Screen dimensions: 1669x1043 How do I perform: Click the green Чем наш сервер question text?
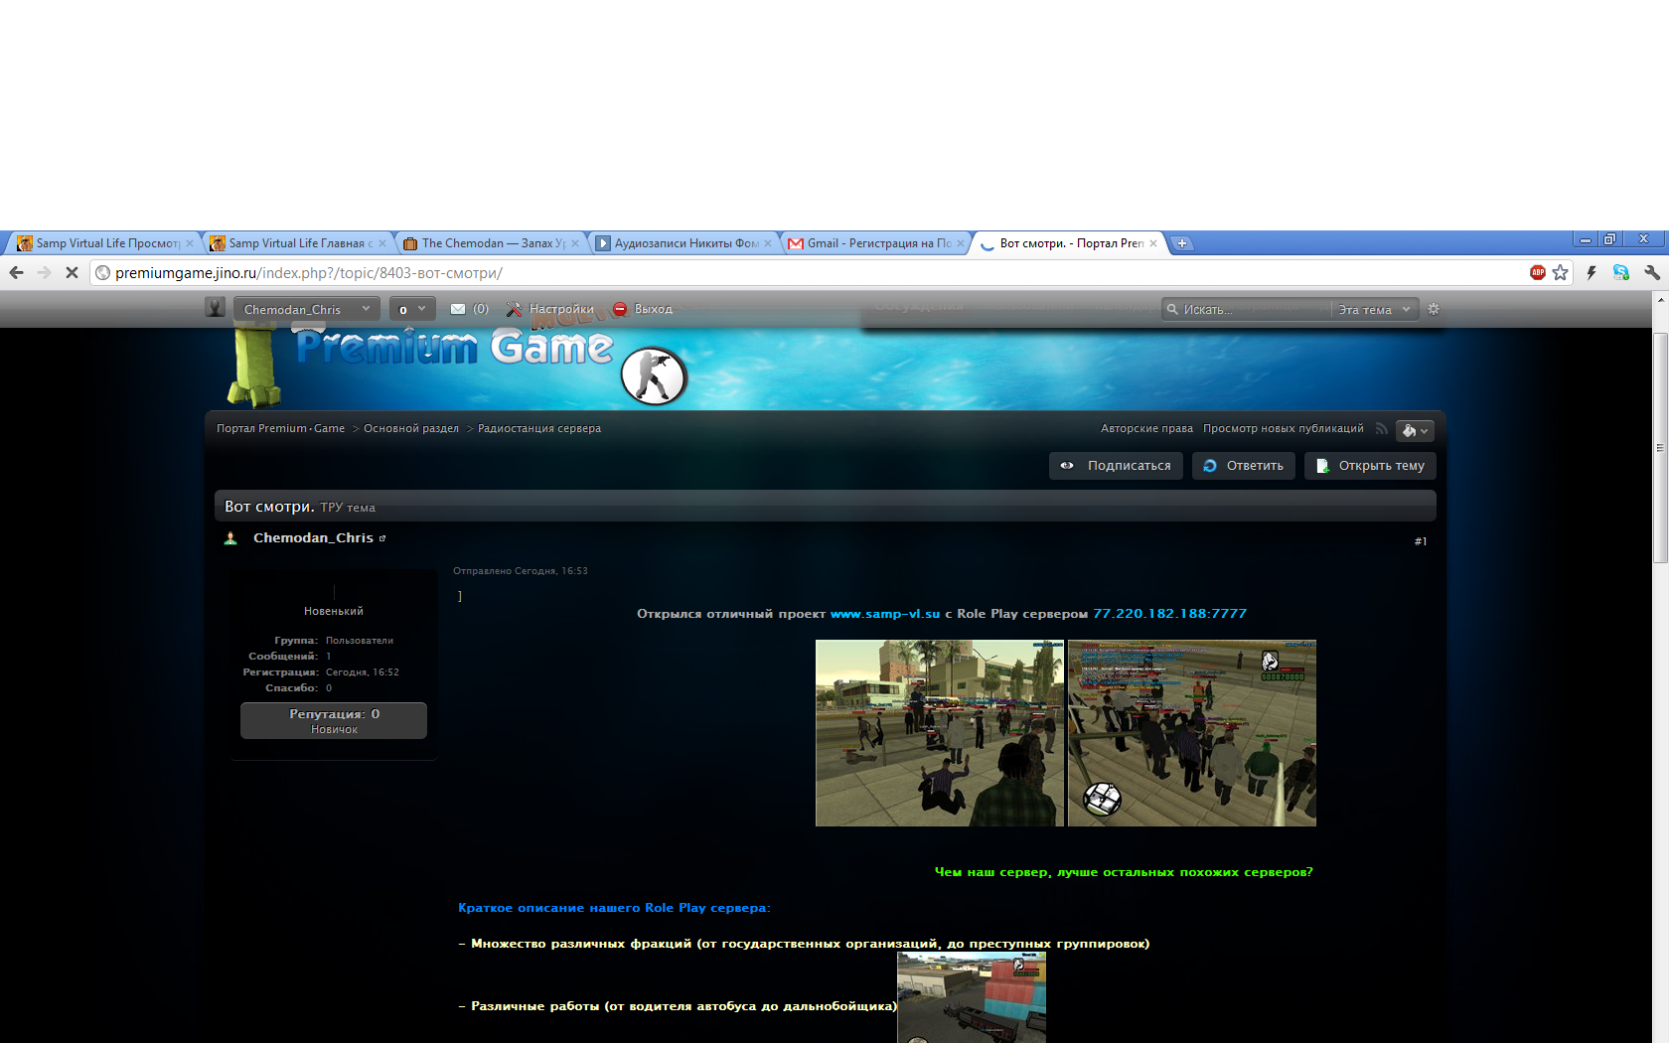[1124, 872]
